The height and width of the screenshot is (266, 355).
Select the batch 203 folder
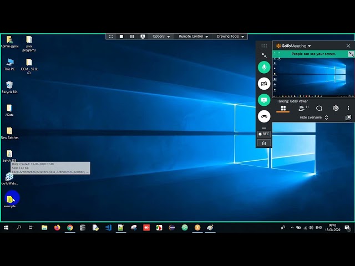[9, 156]
